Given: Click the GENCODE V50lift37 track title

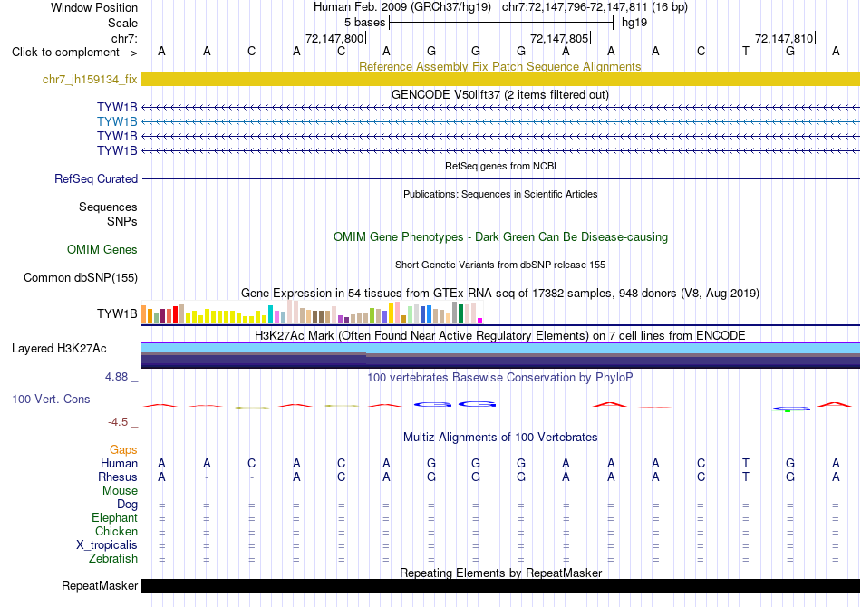Looking at the screenshot, I should (500, 94).
